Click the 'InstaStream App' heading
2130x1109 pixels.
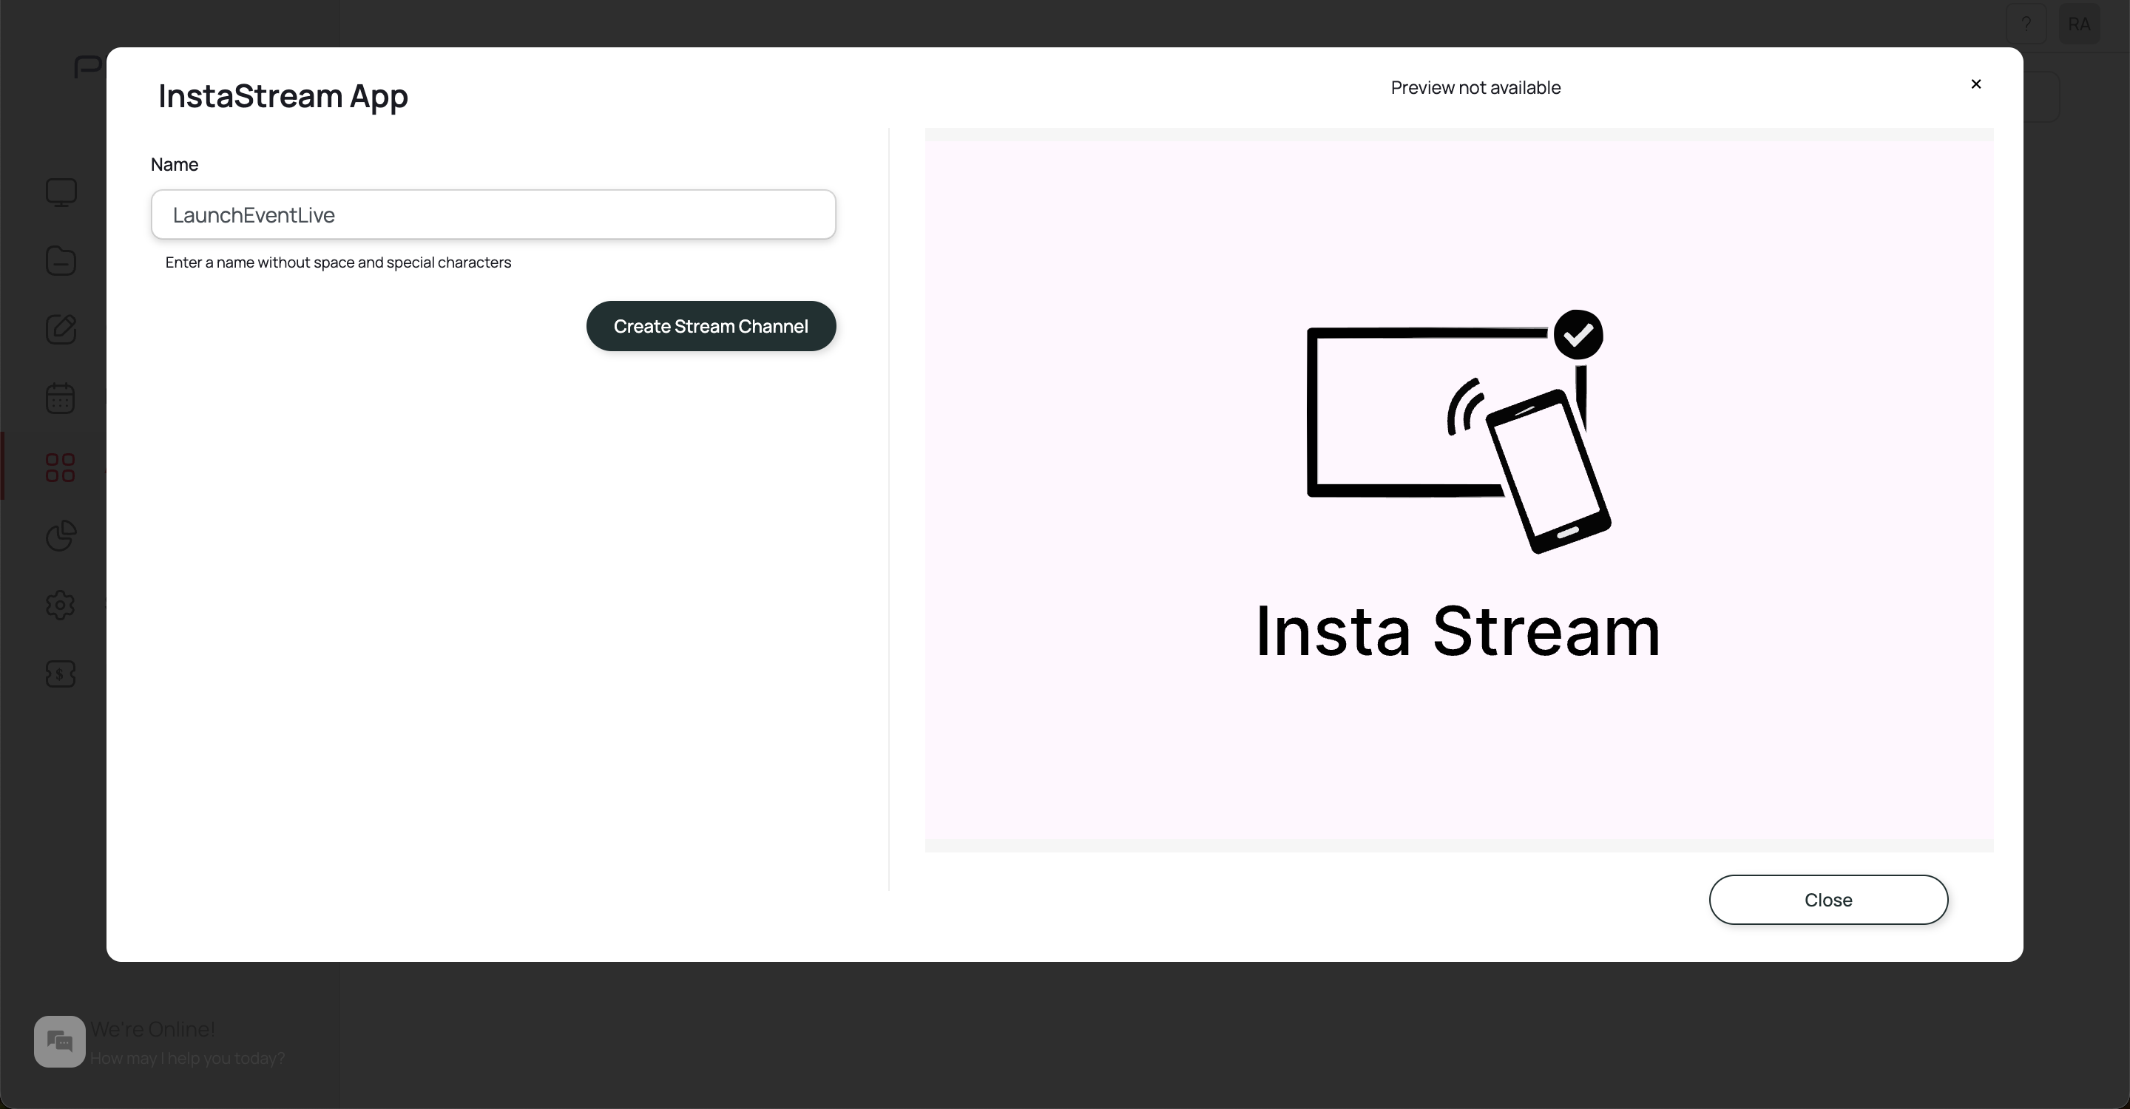[x=283, y=96]
